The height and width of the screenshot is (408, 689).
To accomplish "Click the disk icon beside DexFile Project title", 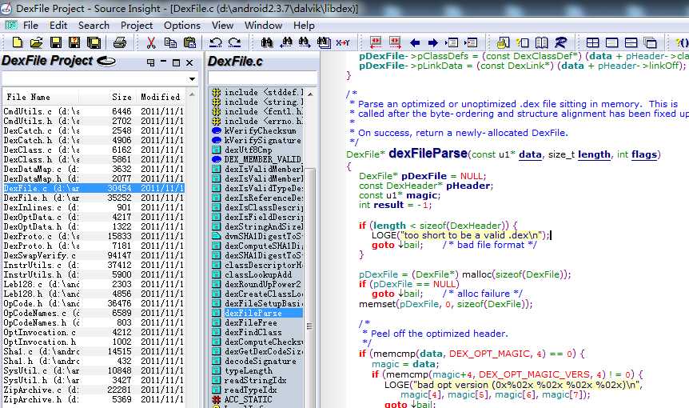I will point(106,61).
